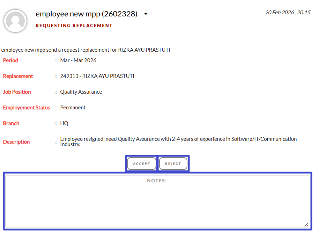Select the HQ branch value
319x232 pixels.
[64, 123]
